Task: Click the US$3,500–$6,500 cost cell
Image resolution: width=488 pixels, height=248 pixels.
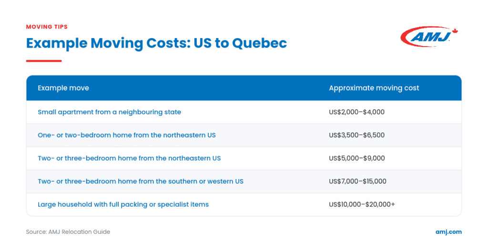Action: pos(356,135)
